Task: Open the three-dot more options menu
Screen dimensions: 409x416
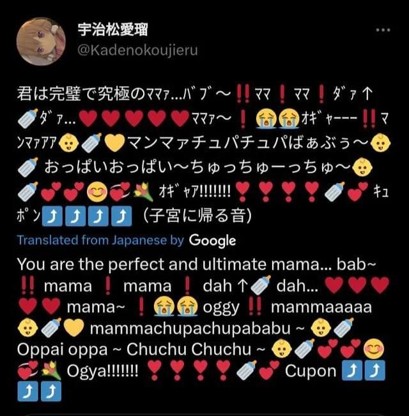Action: click(x=383, y=30)
